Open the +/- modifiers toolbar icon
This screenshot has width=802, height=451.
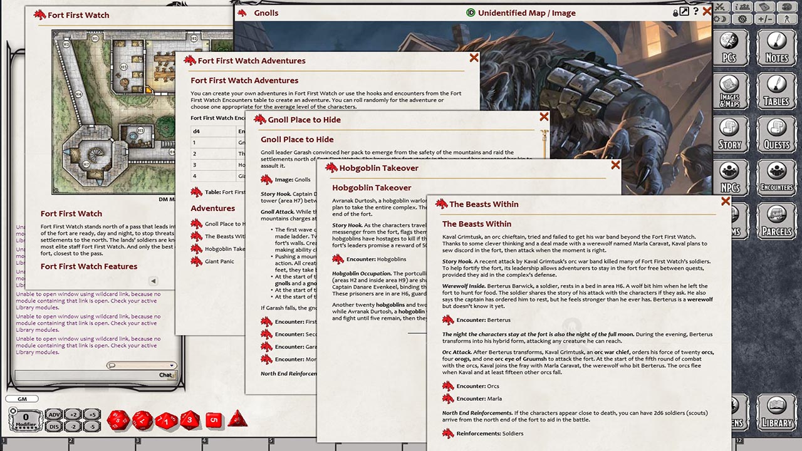click(x=764, y=19)
